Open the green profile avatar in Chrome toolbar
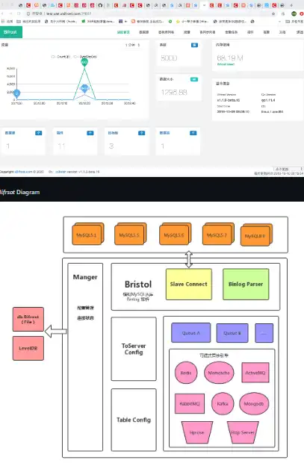This screenshot has height=466, width=304. pos(294,13)
